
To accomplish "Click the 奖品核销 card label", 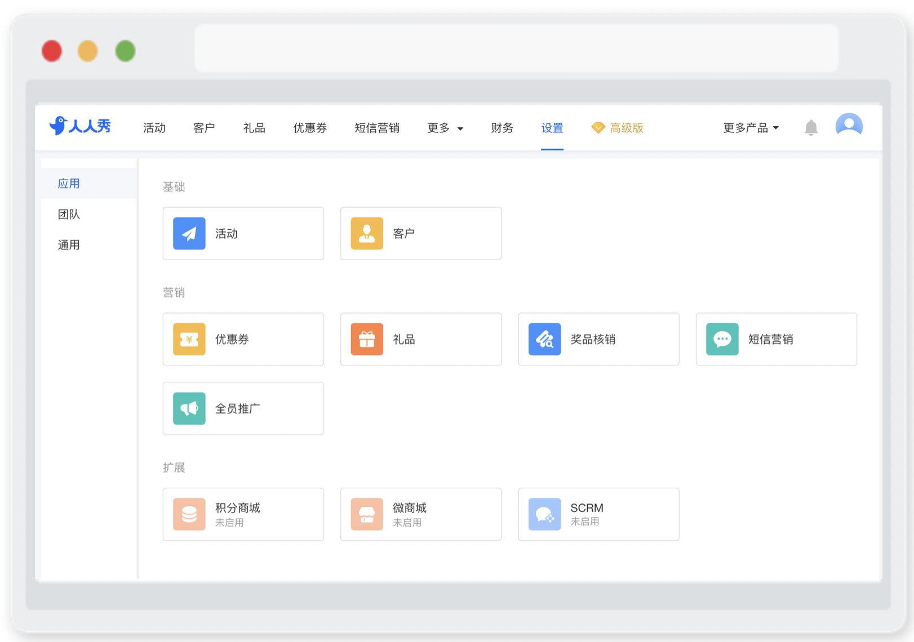I will tap(593, 340).
